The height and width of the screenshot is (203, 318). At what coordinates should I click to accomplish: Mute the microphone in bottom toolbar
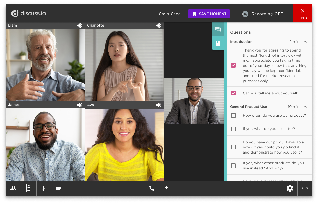pos(43,188)
